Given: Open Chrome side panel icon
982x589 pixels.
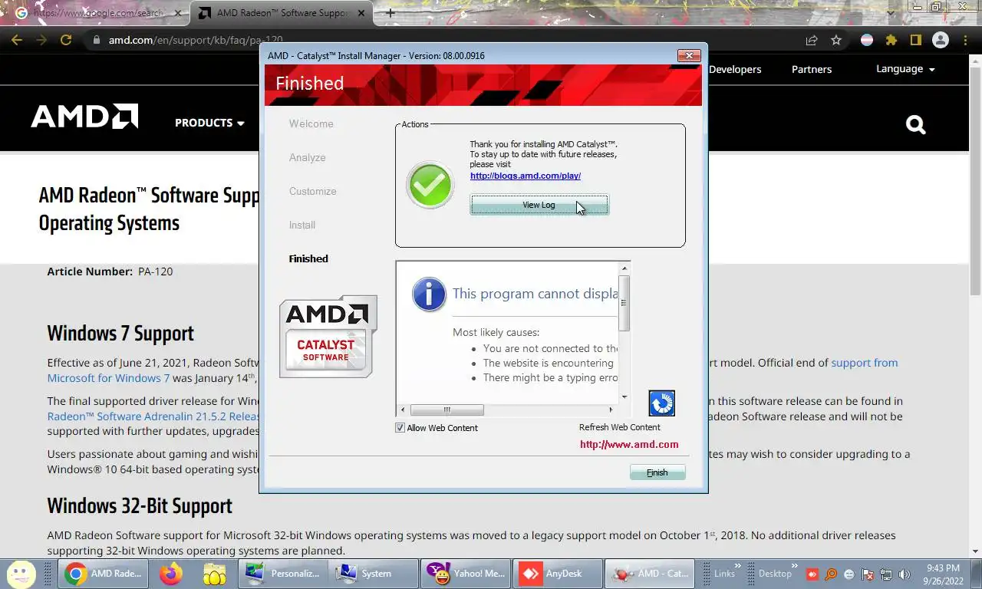Looking at the screenshot, I should 915,40.
